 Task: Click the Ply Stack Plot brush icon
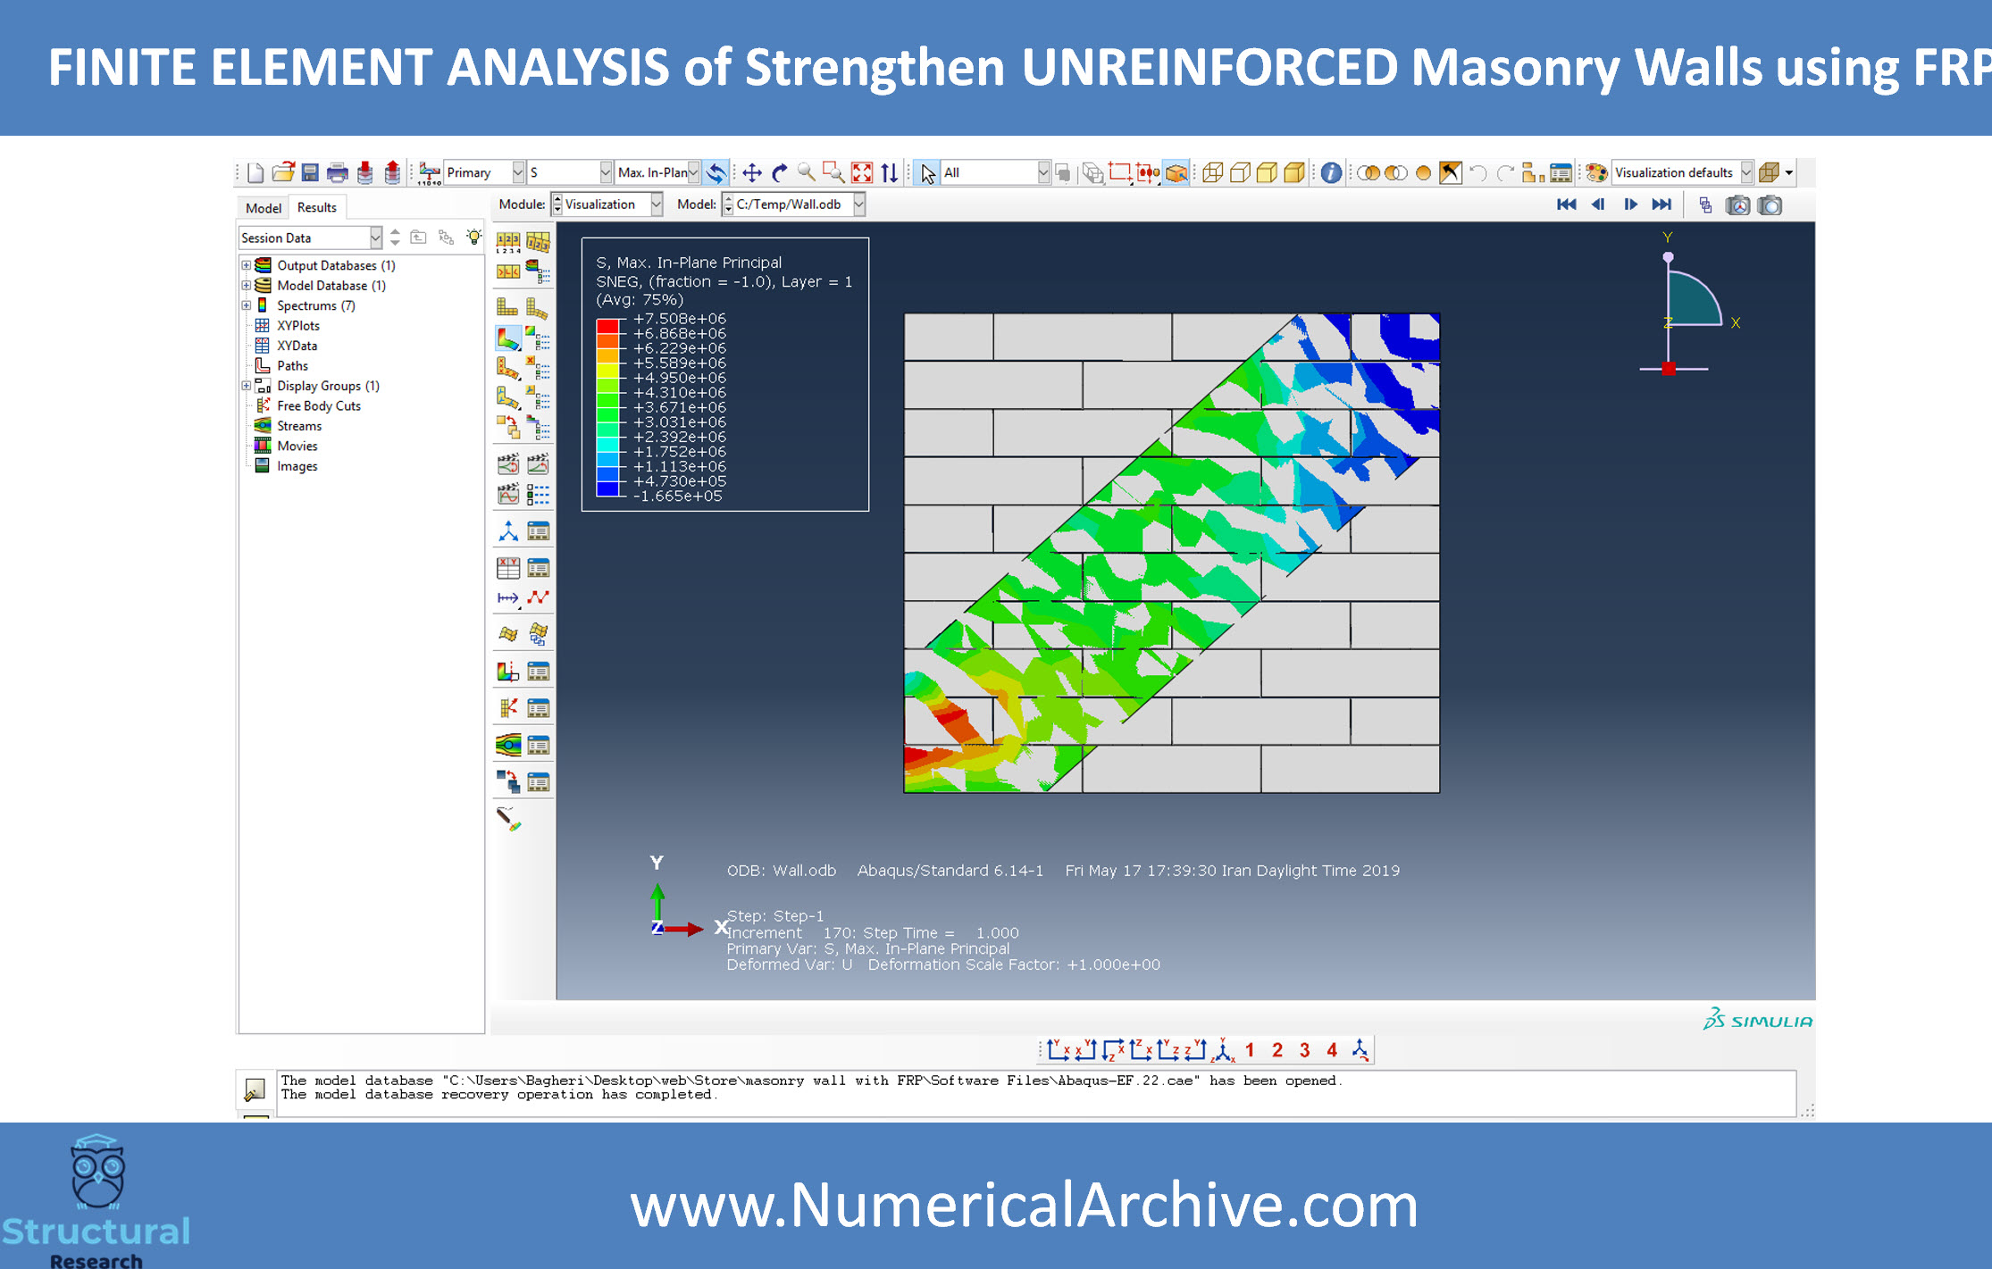click(x=508, y=819)
